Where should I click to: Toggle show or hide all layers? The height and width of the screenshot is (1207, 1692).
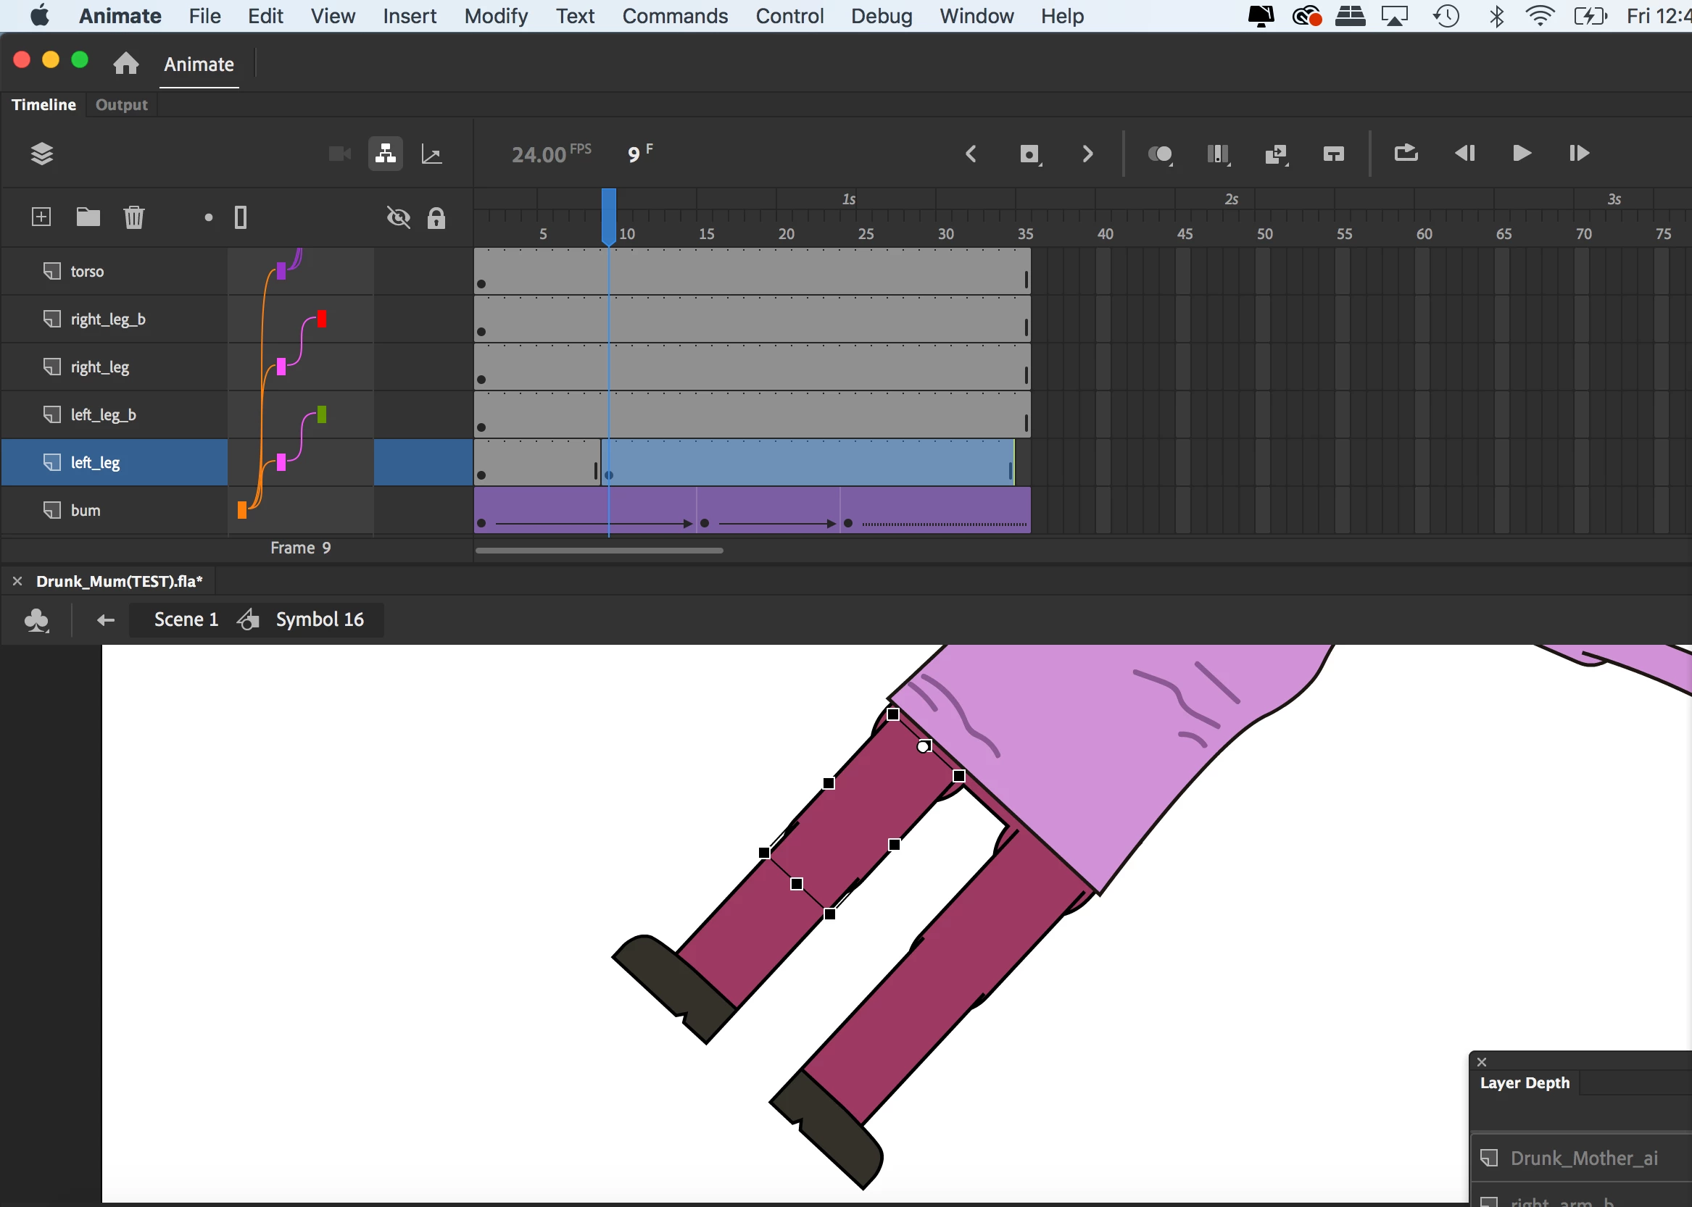tap(399, 217)
